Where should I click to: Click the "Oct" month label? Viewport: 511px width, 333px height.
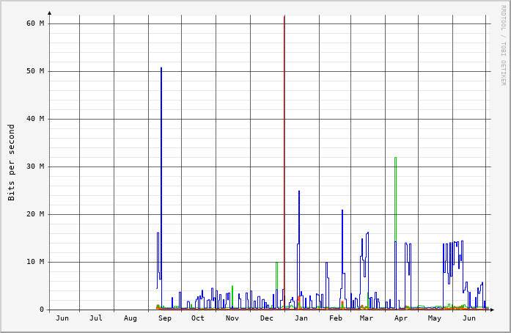(197, 318)
